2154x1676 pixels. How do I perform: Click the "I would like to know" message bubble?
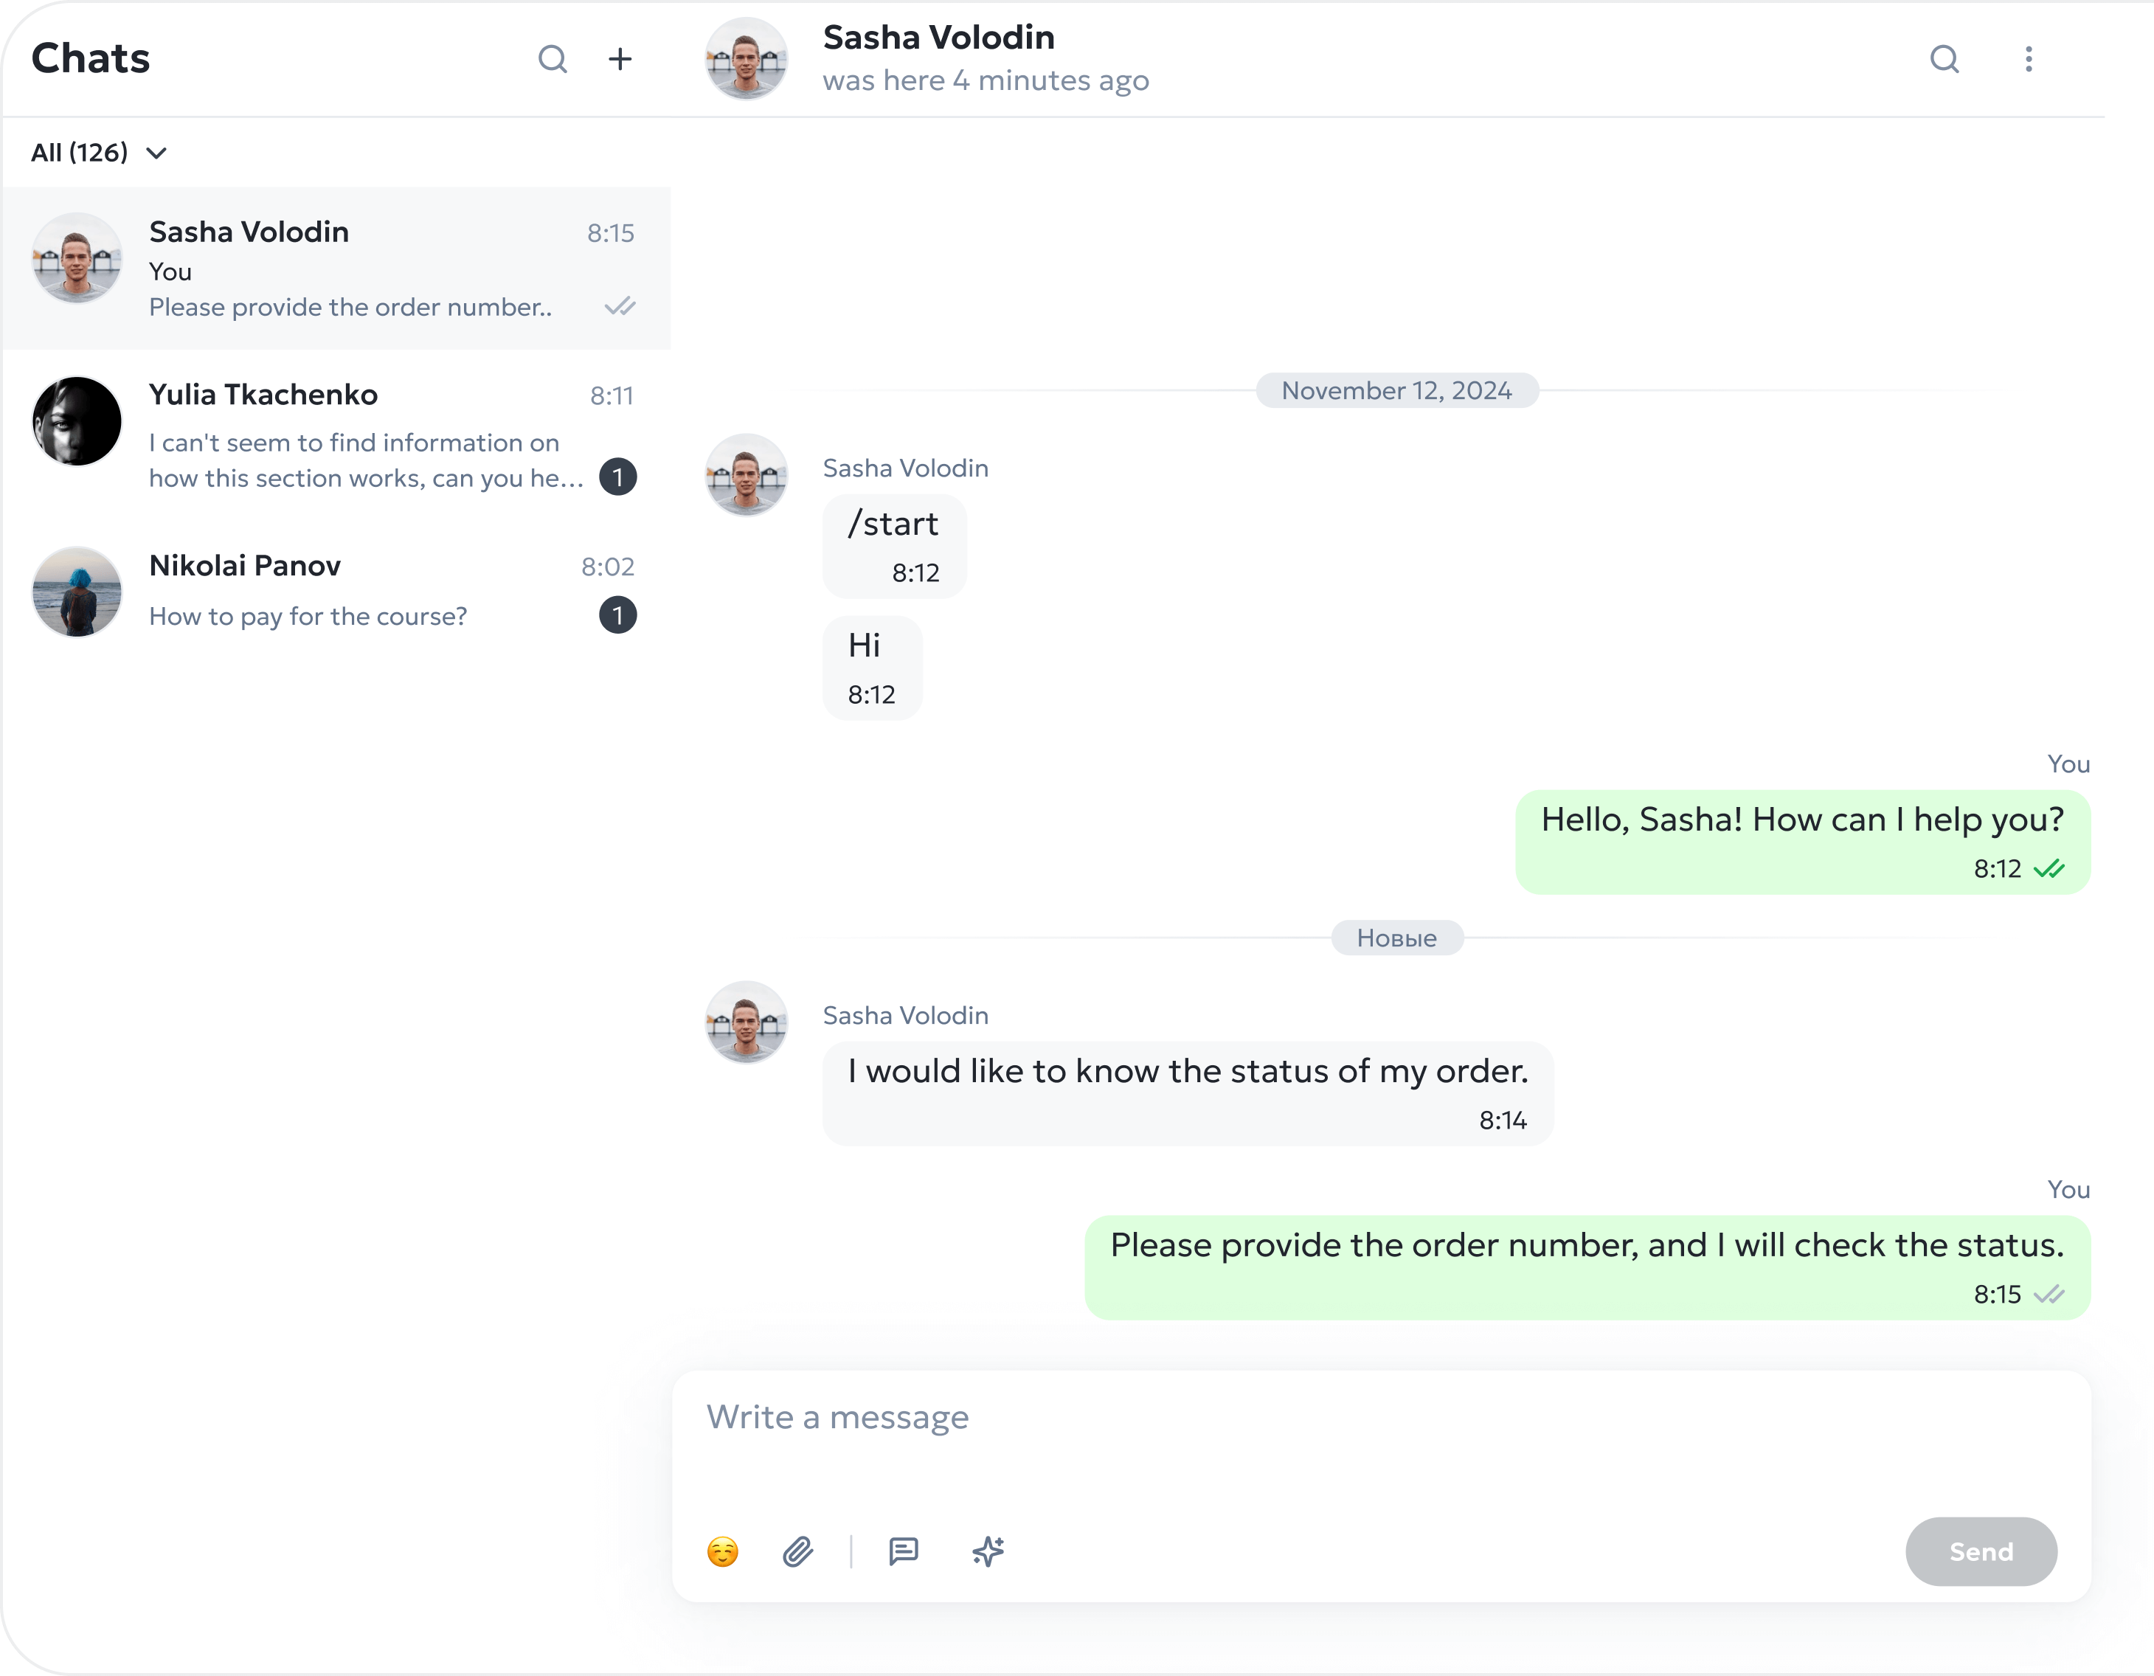pyautogui.click(x=1188, y=1092)
